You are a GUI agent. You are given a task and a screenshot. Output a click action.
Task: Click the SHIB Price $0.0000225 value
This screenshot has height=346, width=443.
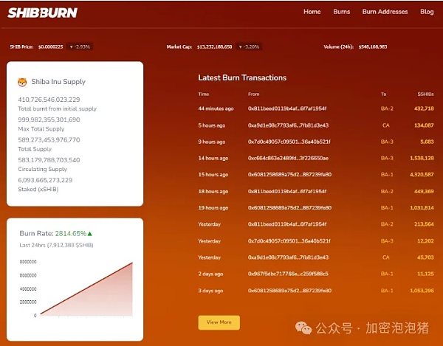tap(50, 47)
